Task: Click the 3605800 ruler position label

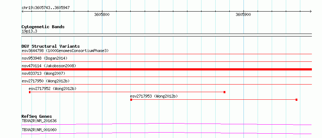Action: coord(102,14)
